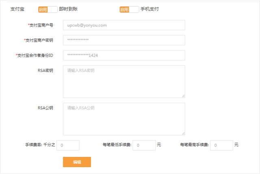Grab the RSA公钥 textarea resize handle
Image resolution: width=260 pixels, height=174 pixels.
183,133
